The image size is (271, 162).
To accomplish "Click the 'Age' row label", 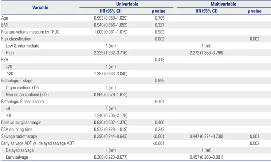I will pyautogui.click(x=4, y=18).
